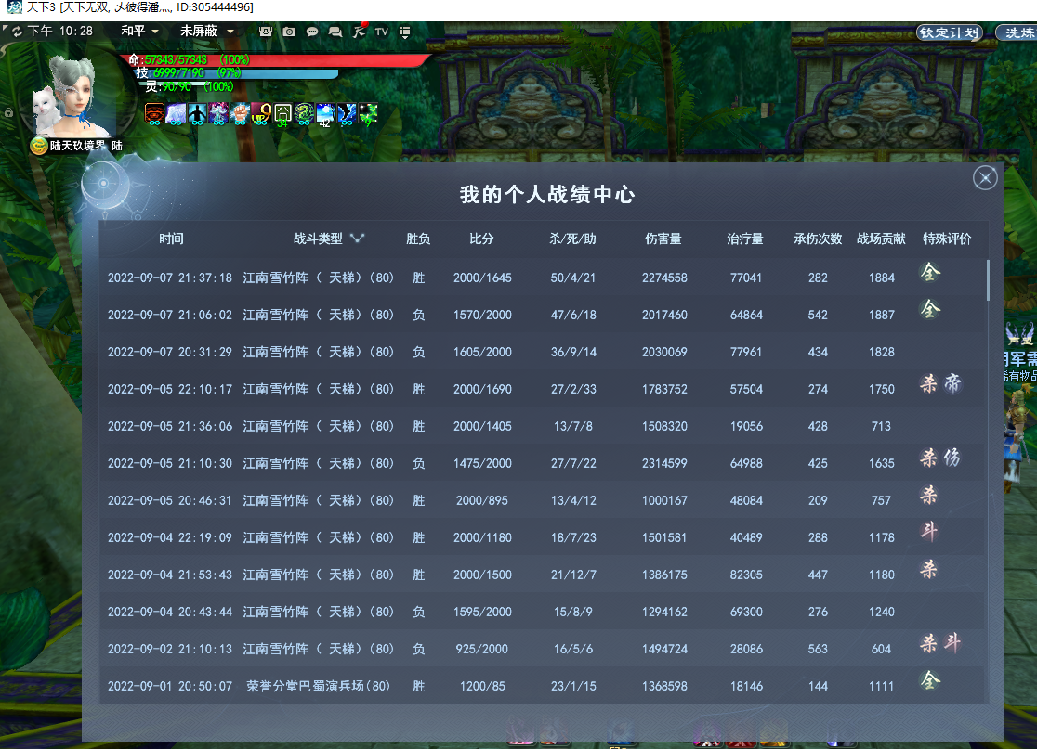The image size is (1037, 749).
Task: Click the gold dragon emblem beside 陆天玖境界
Action: pyautogui.click(x=39, y=146)
